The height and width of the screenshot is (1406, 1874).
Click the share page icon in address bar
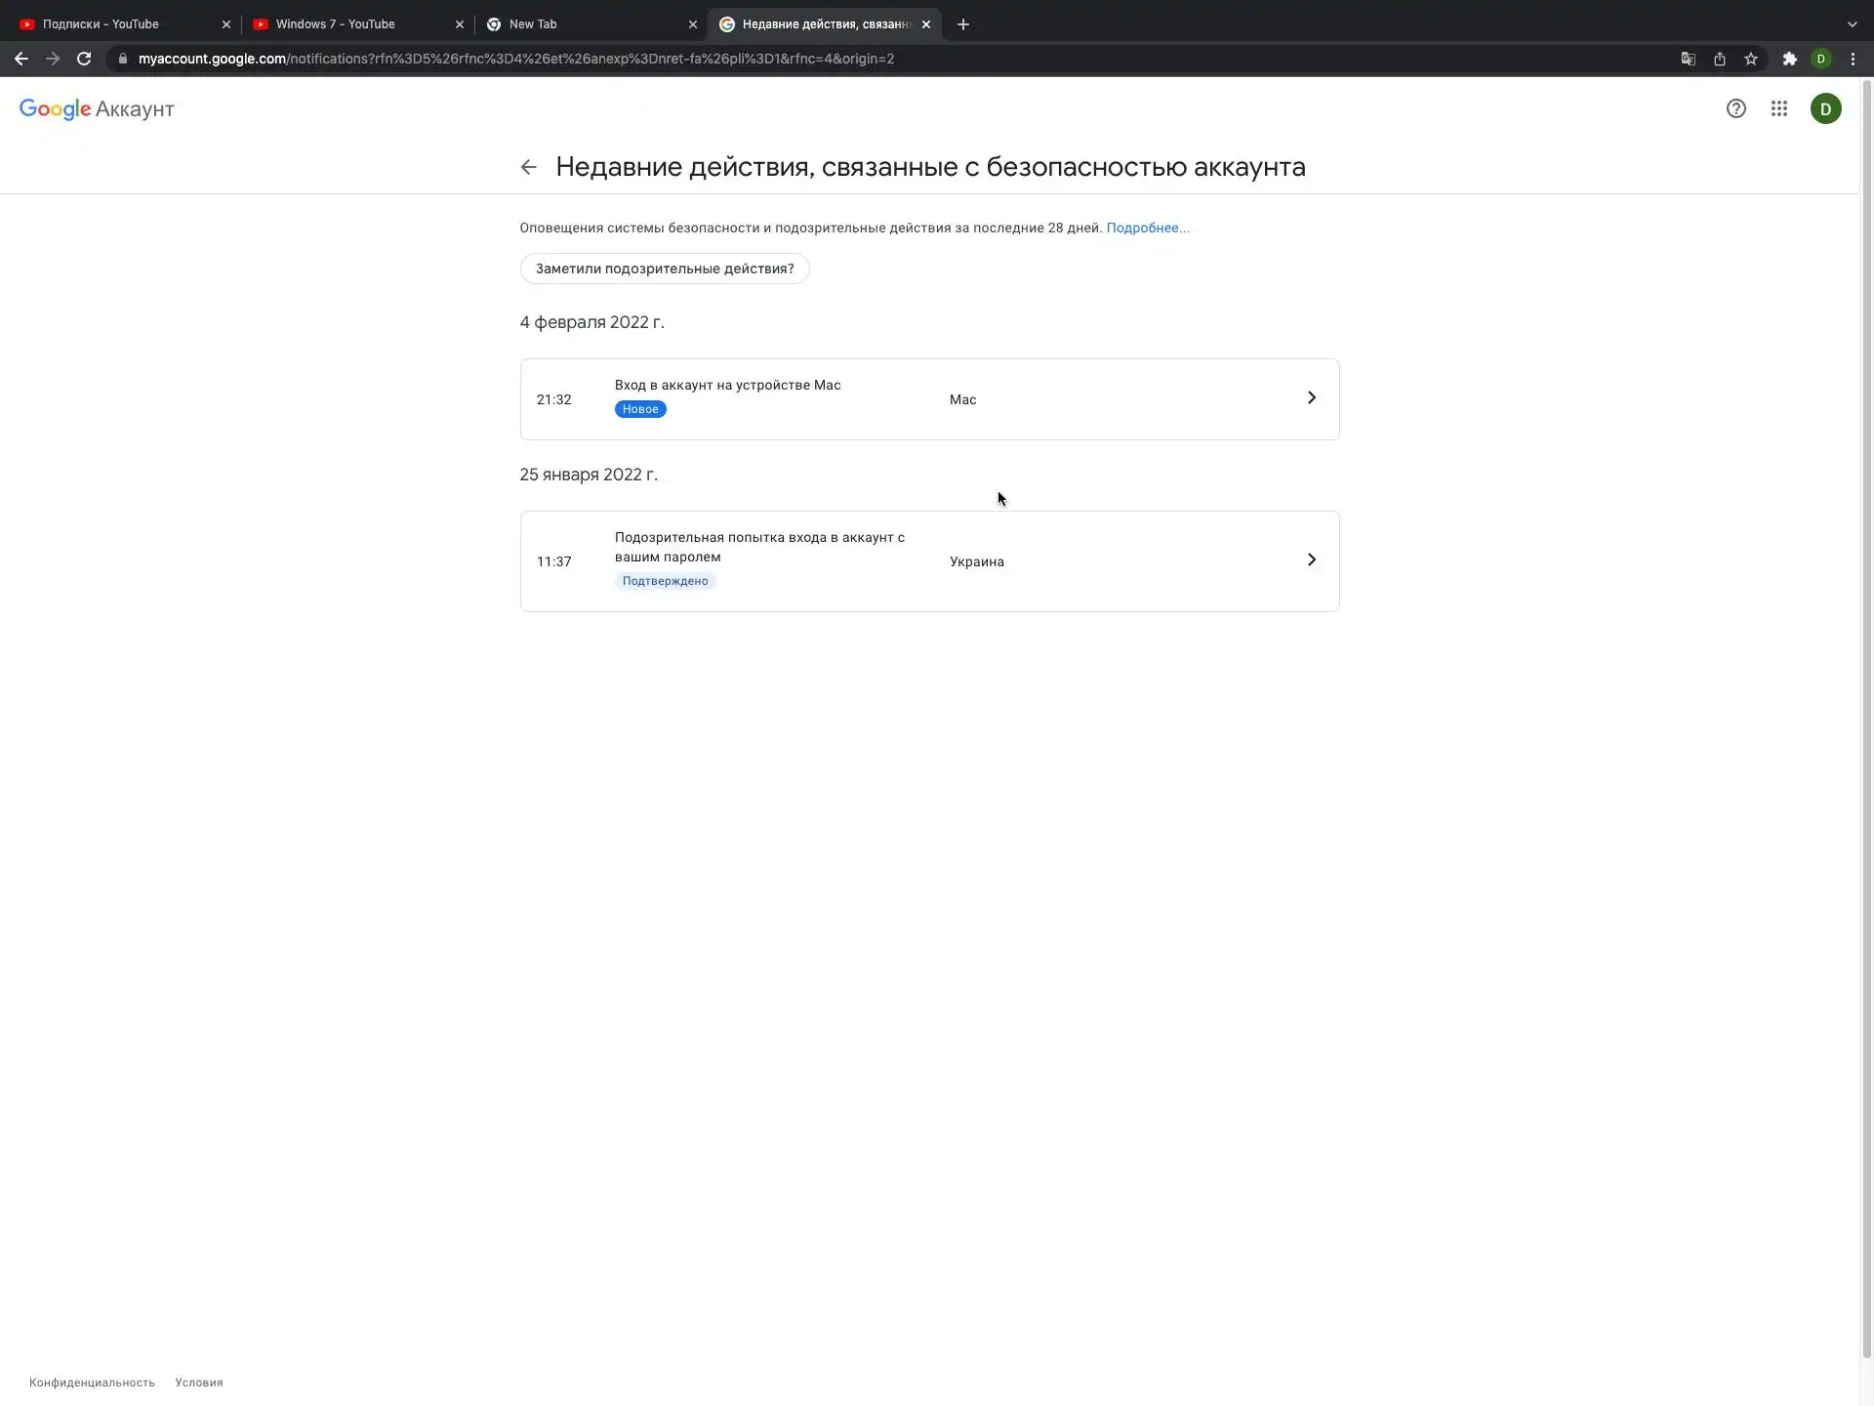(x=1720, y=59)
